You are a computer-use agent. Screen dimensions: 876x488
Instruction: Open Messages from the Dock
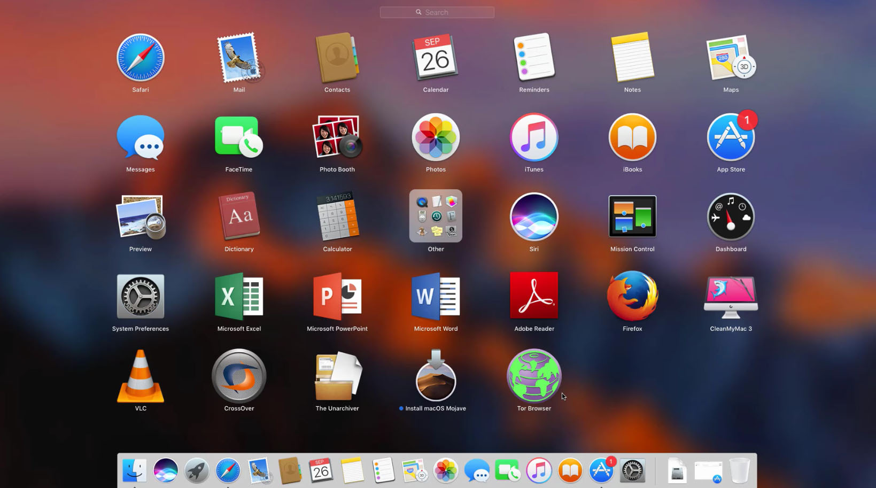pos(477,471)
